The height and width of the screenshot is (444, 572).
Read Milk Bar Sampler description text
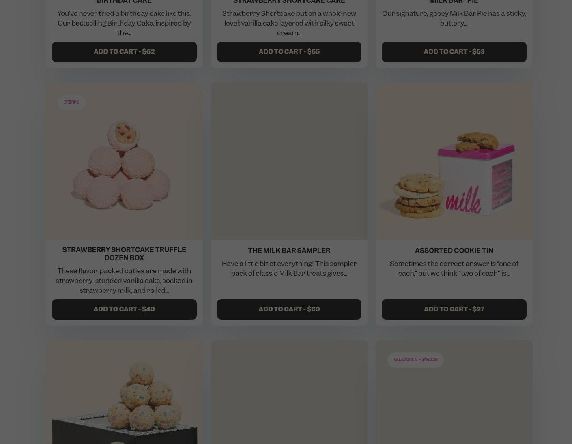click(289, 268)
